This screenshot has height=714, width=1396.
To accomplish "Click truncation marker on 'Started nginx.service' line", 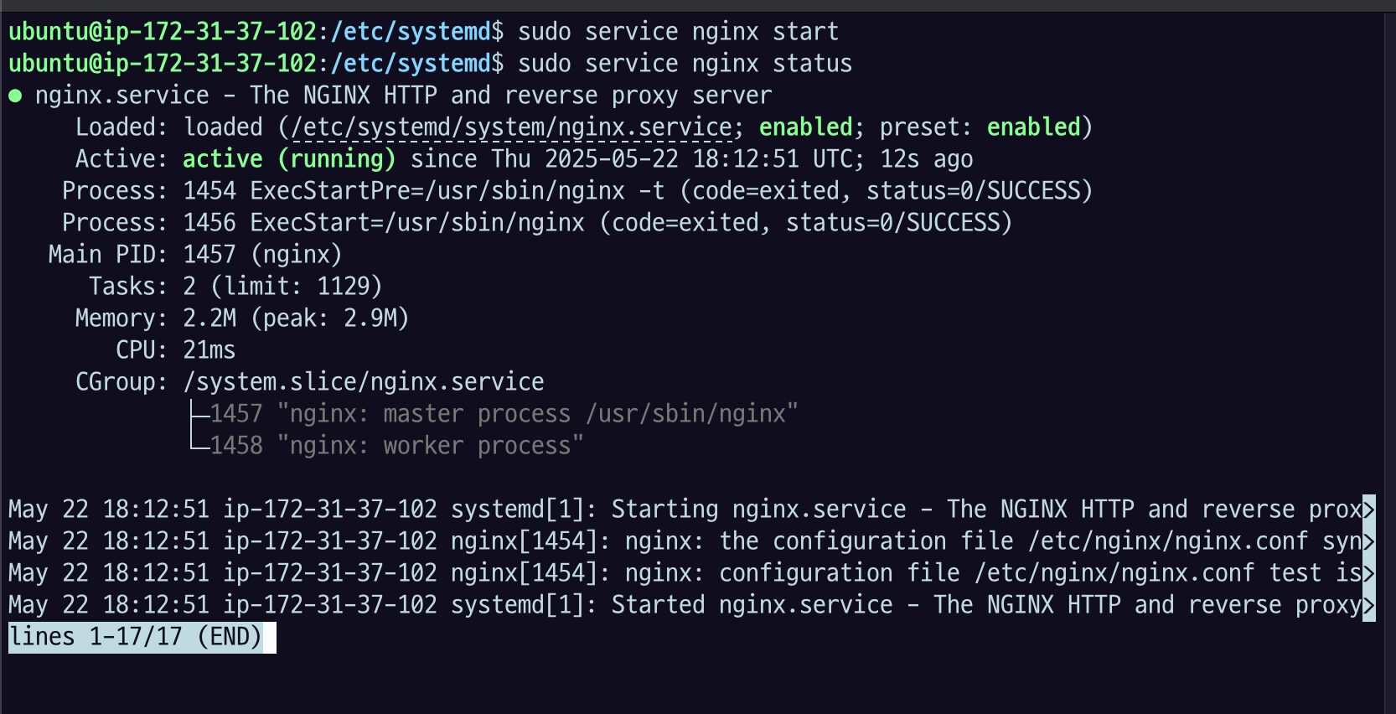I will coord(1369,605).
